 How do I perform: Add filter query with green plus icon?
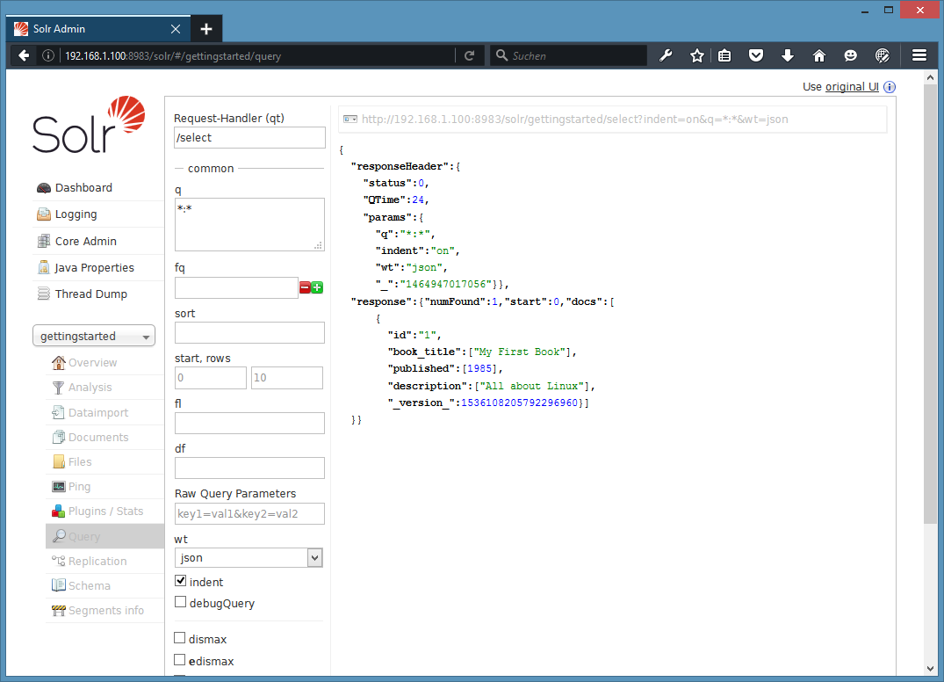point(317,288)
